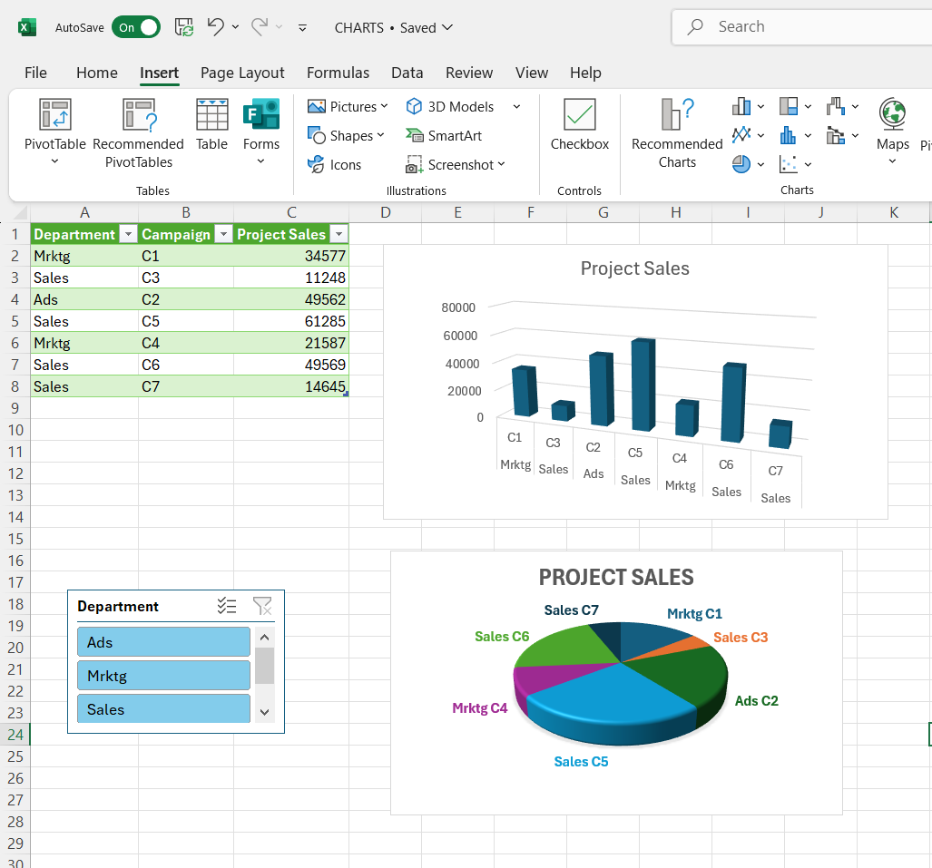
Task: Open the File menu
Action: click(x=35, y=73)
